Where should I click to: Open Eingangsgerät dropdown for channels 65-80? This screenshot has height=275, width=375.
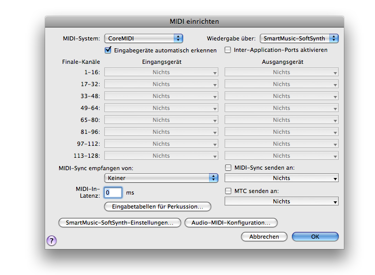pyautogui.click(x=161, y=120)
